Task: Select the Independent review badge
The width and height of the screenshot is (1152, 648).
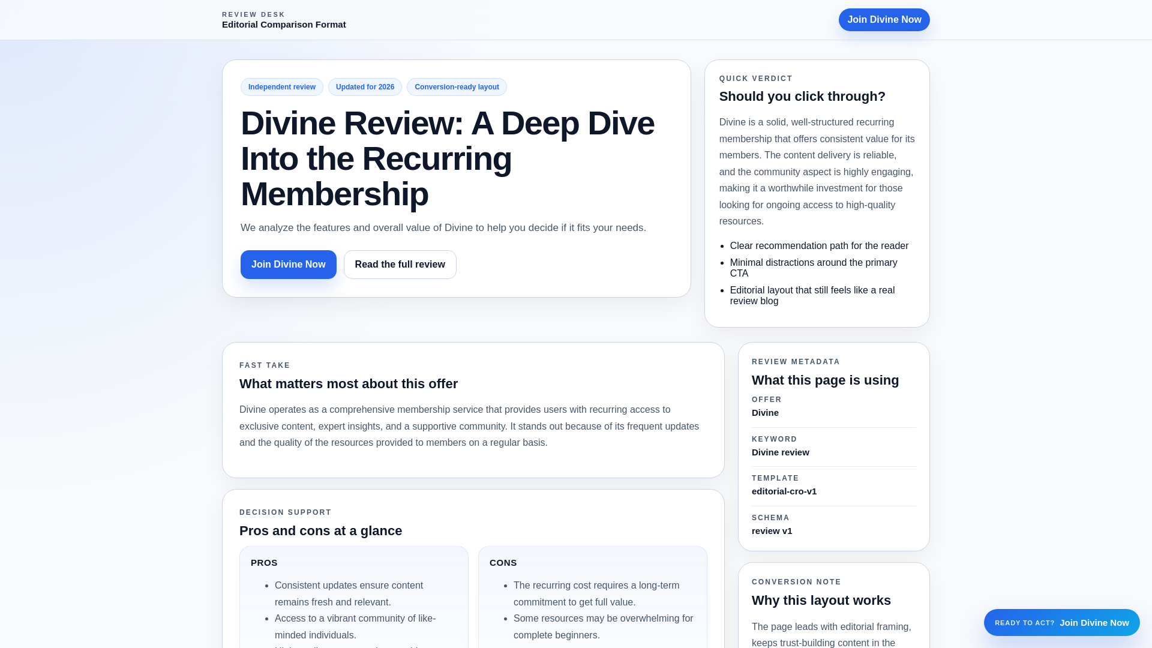Action: point(282,87)
